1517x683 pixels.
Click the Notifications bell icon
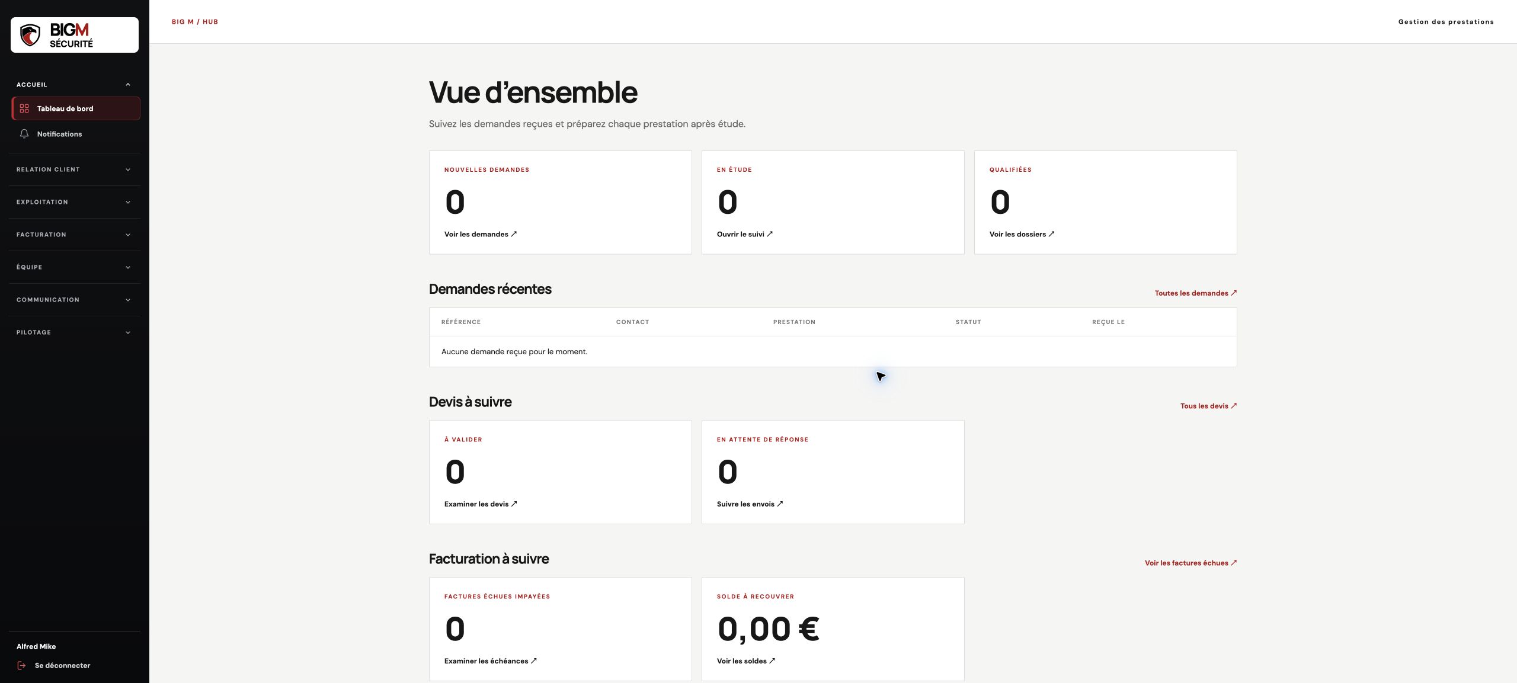[24, 134]
